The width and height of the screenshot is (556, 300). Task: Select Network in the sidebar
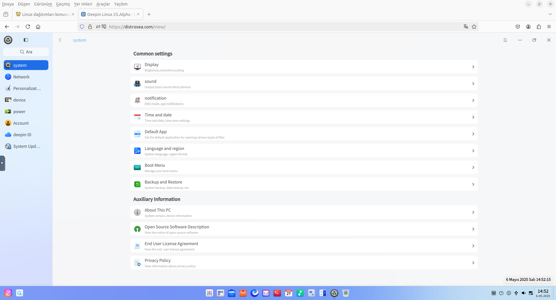26,77
